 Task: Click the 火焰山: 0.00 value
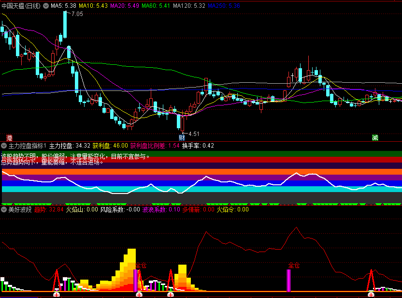coord(82,209)
